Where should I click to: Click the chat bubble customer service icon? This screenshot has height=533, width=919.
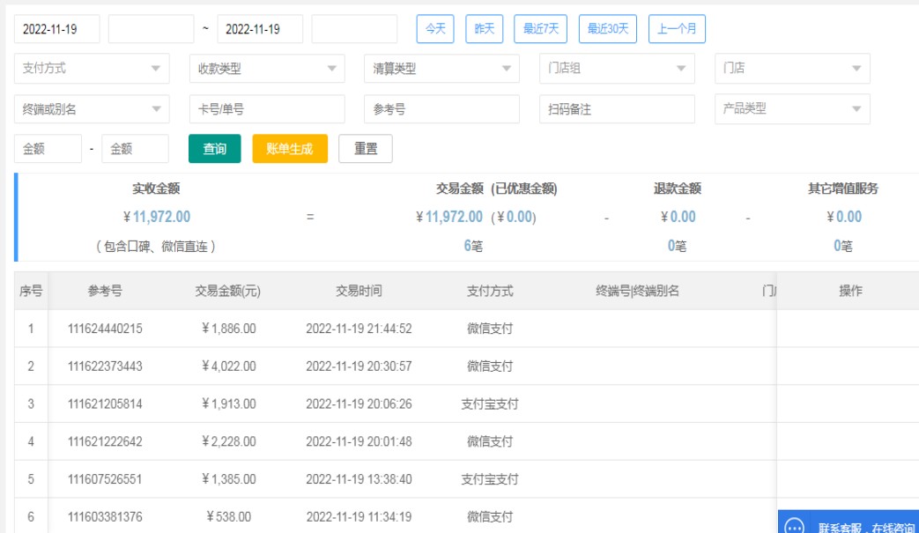coord(795,526)
